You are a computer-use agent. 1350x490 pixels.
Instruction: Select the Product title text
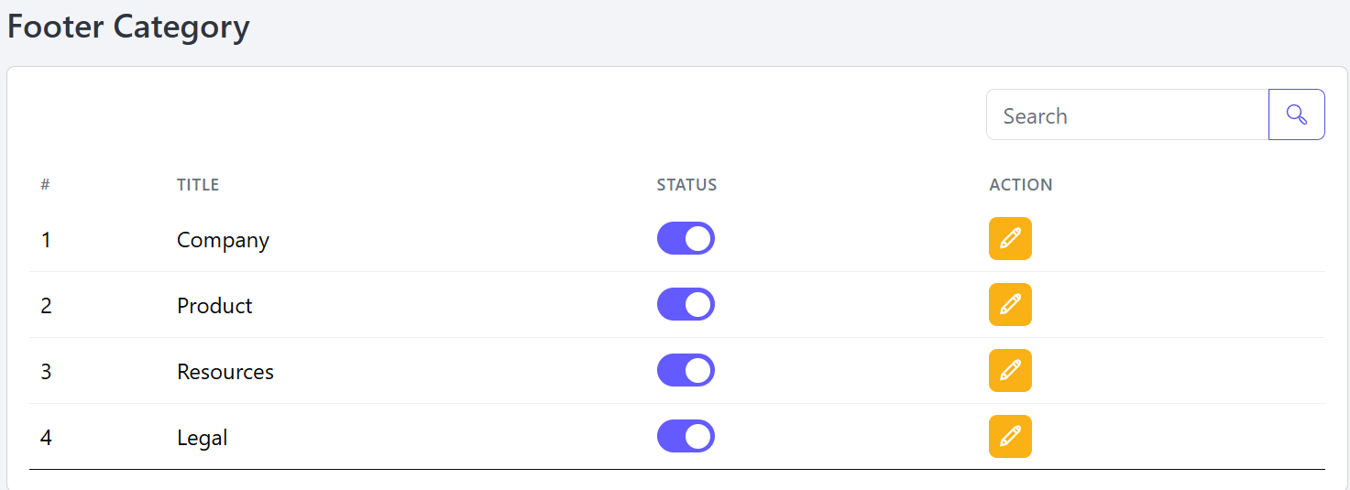214,306
